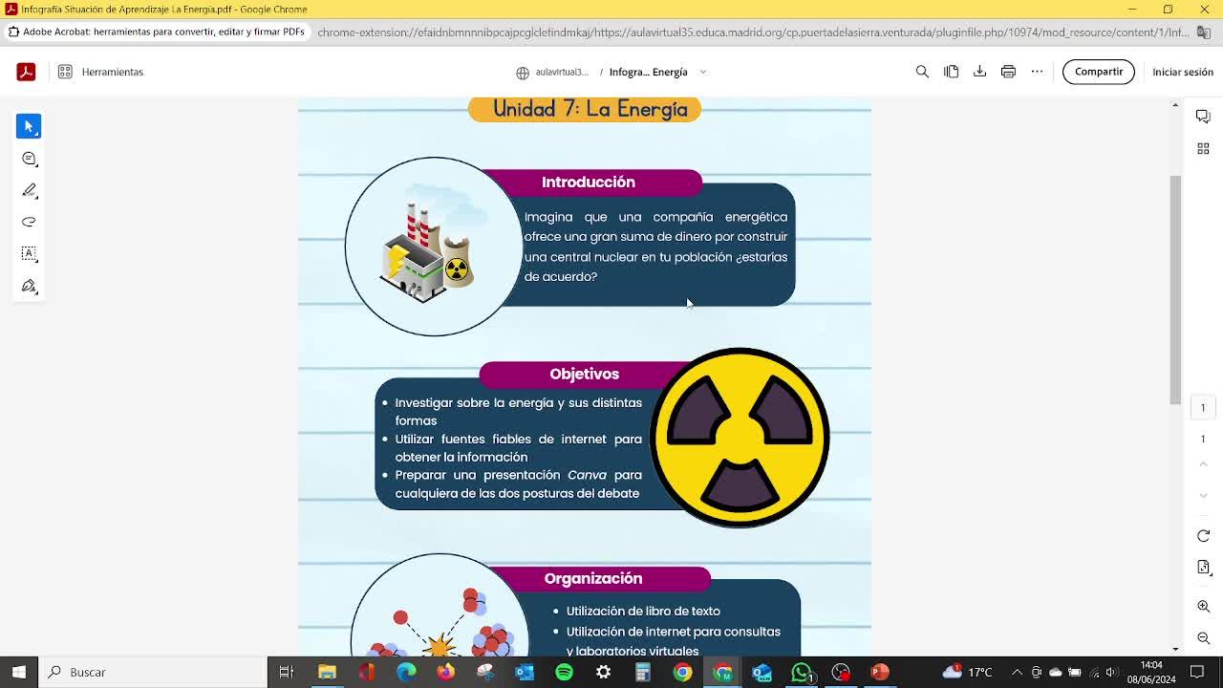Launch Microsoft Edge from the taskbar
Image resolution: width=1223 pixels, height=688 pixels.
tap(406, 672)
